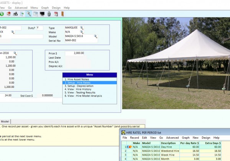Choose '3. Setup : Depreciation' entry

coord(90,86)
